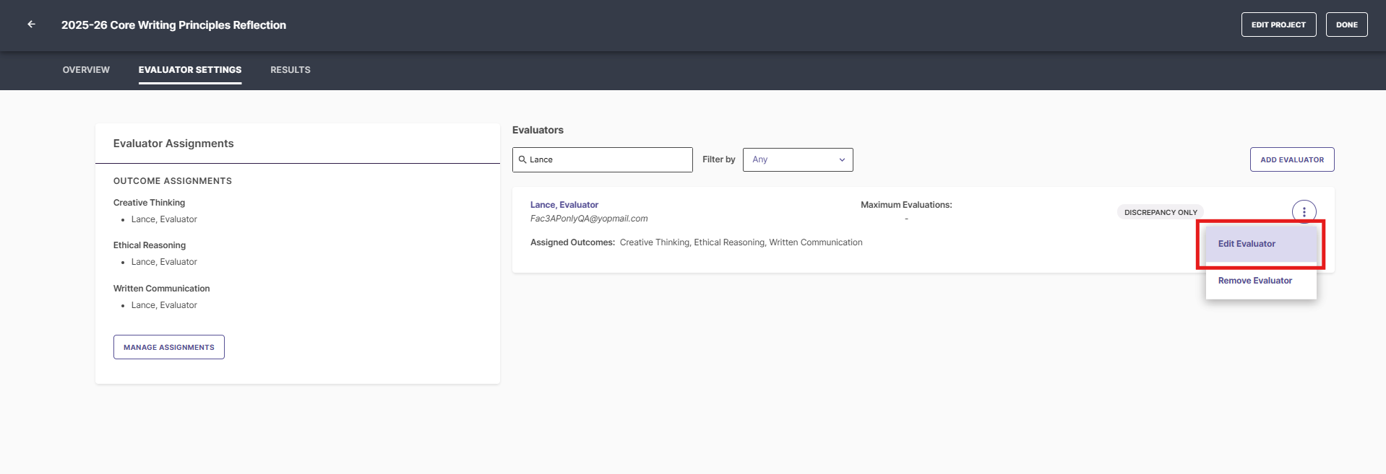
Task: Click the project title 2025-26 Core Writing Principles Reflection
Action: pos(173,25)
